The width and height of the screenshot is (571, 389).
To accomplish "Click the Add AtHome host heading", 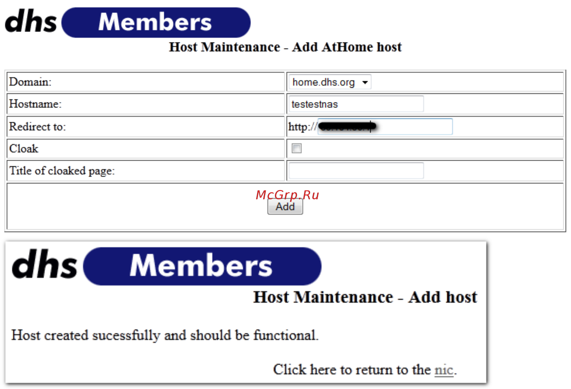I will 347,47.
